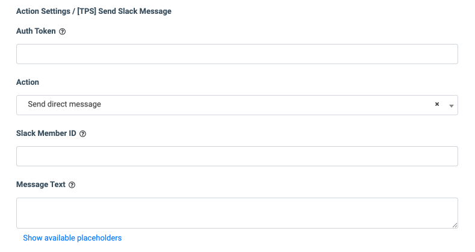Open the 'Show available placeholders' link

[x=72, y=238]
